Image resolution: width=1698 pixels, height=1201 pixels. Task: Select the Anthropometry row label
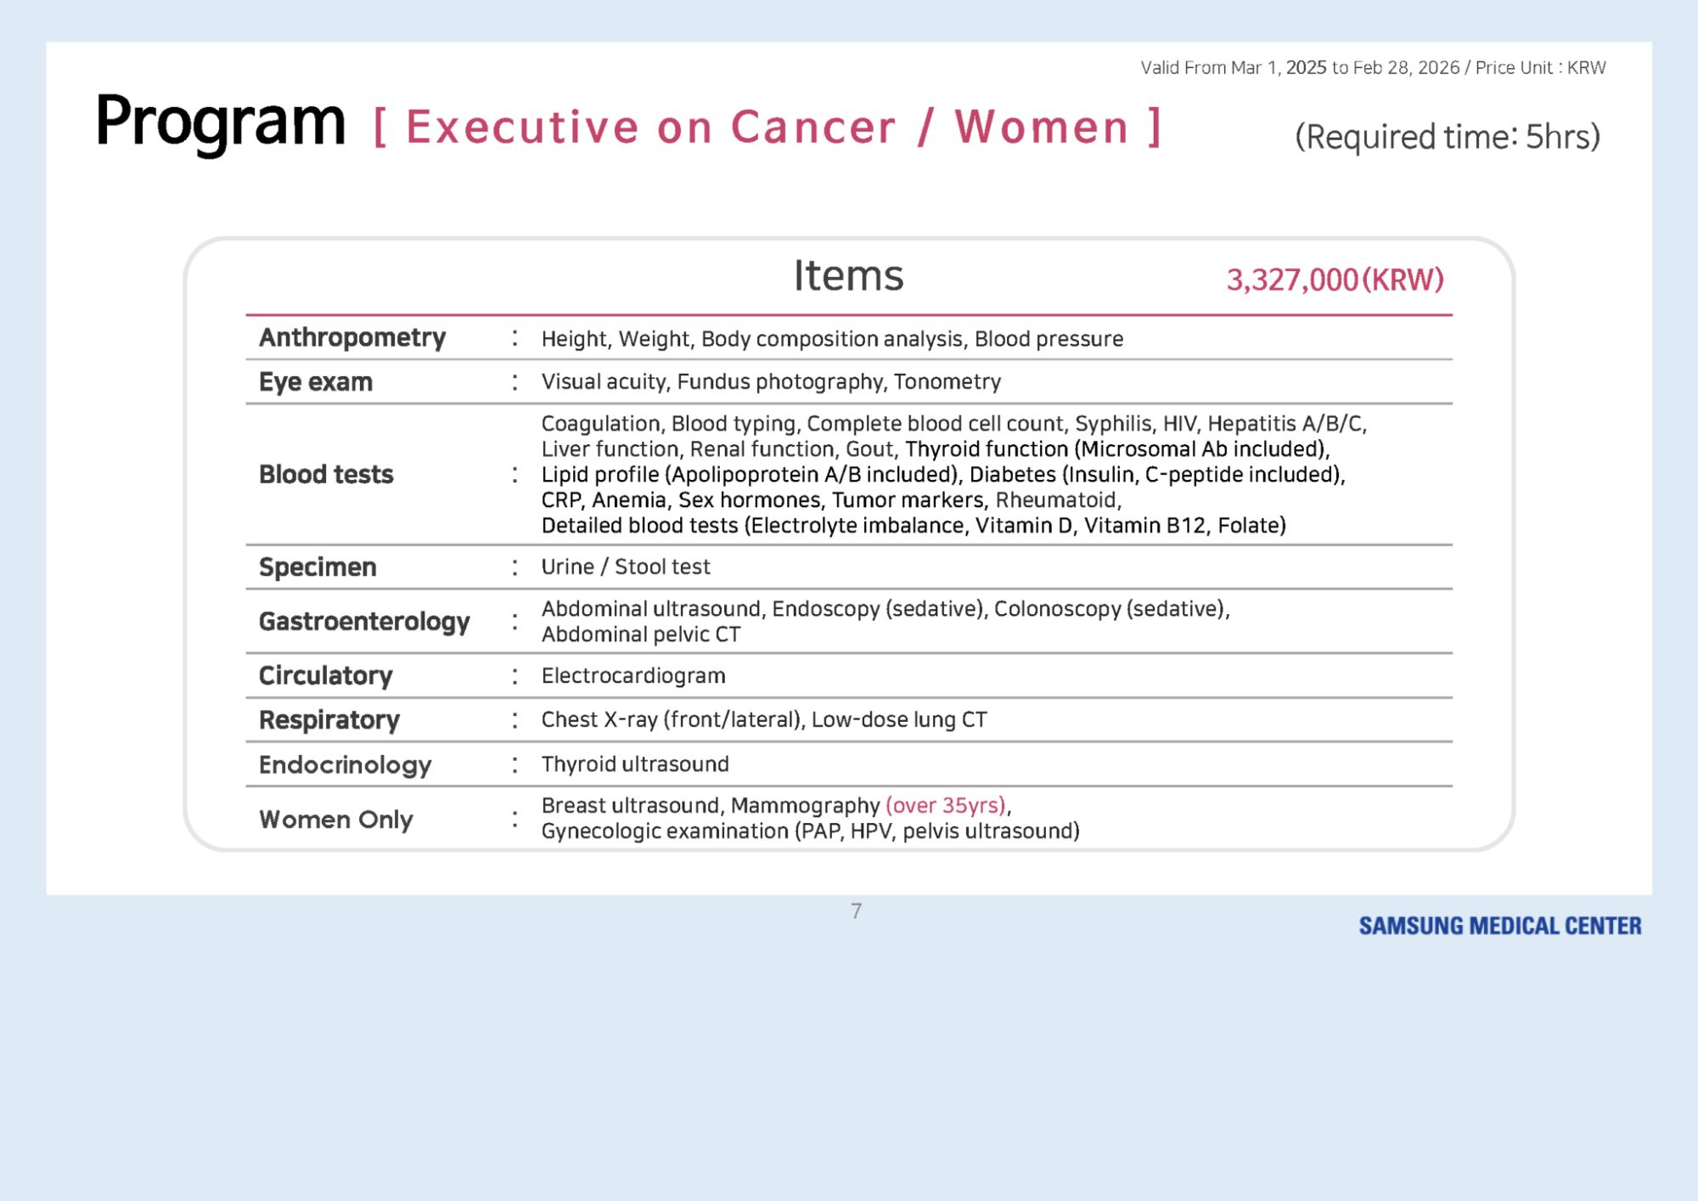coord(352,338)
